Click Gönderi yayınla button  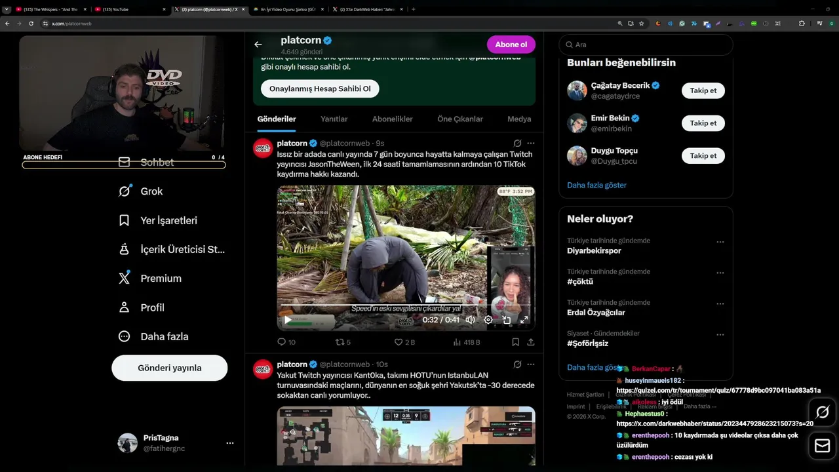tap(170, 368)
